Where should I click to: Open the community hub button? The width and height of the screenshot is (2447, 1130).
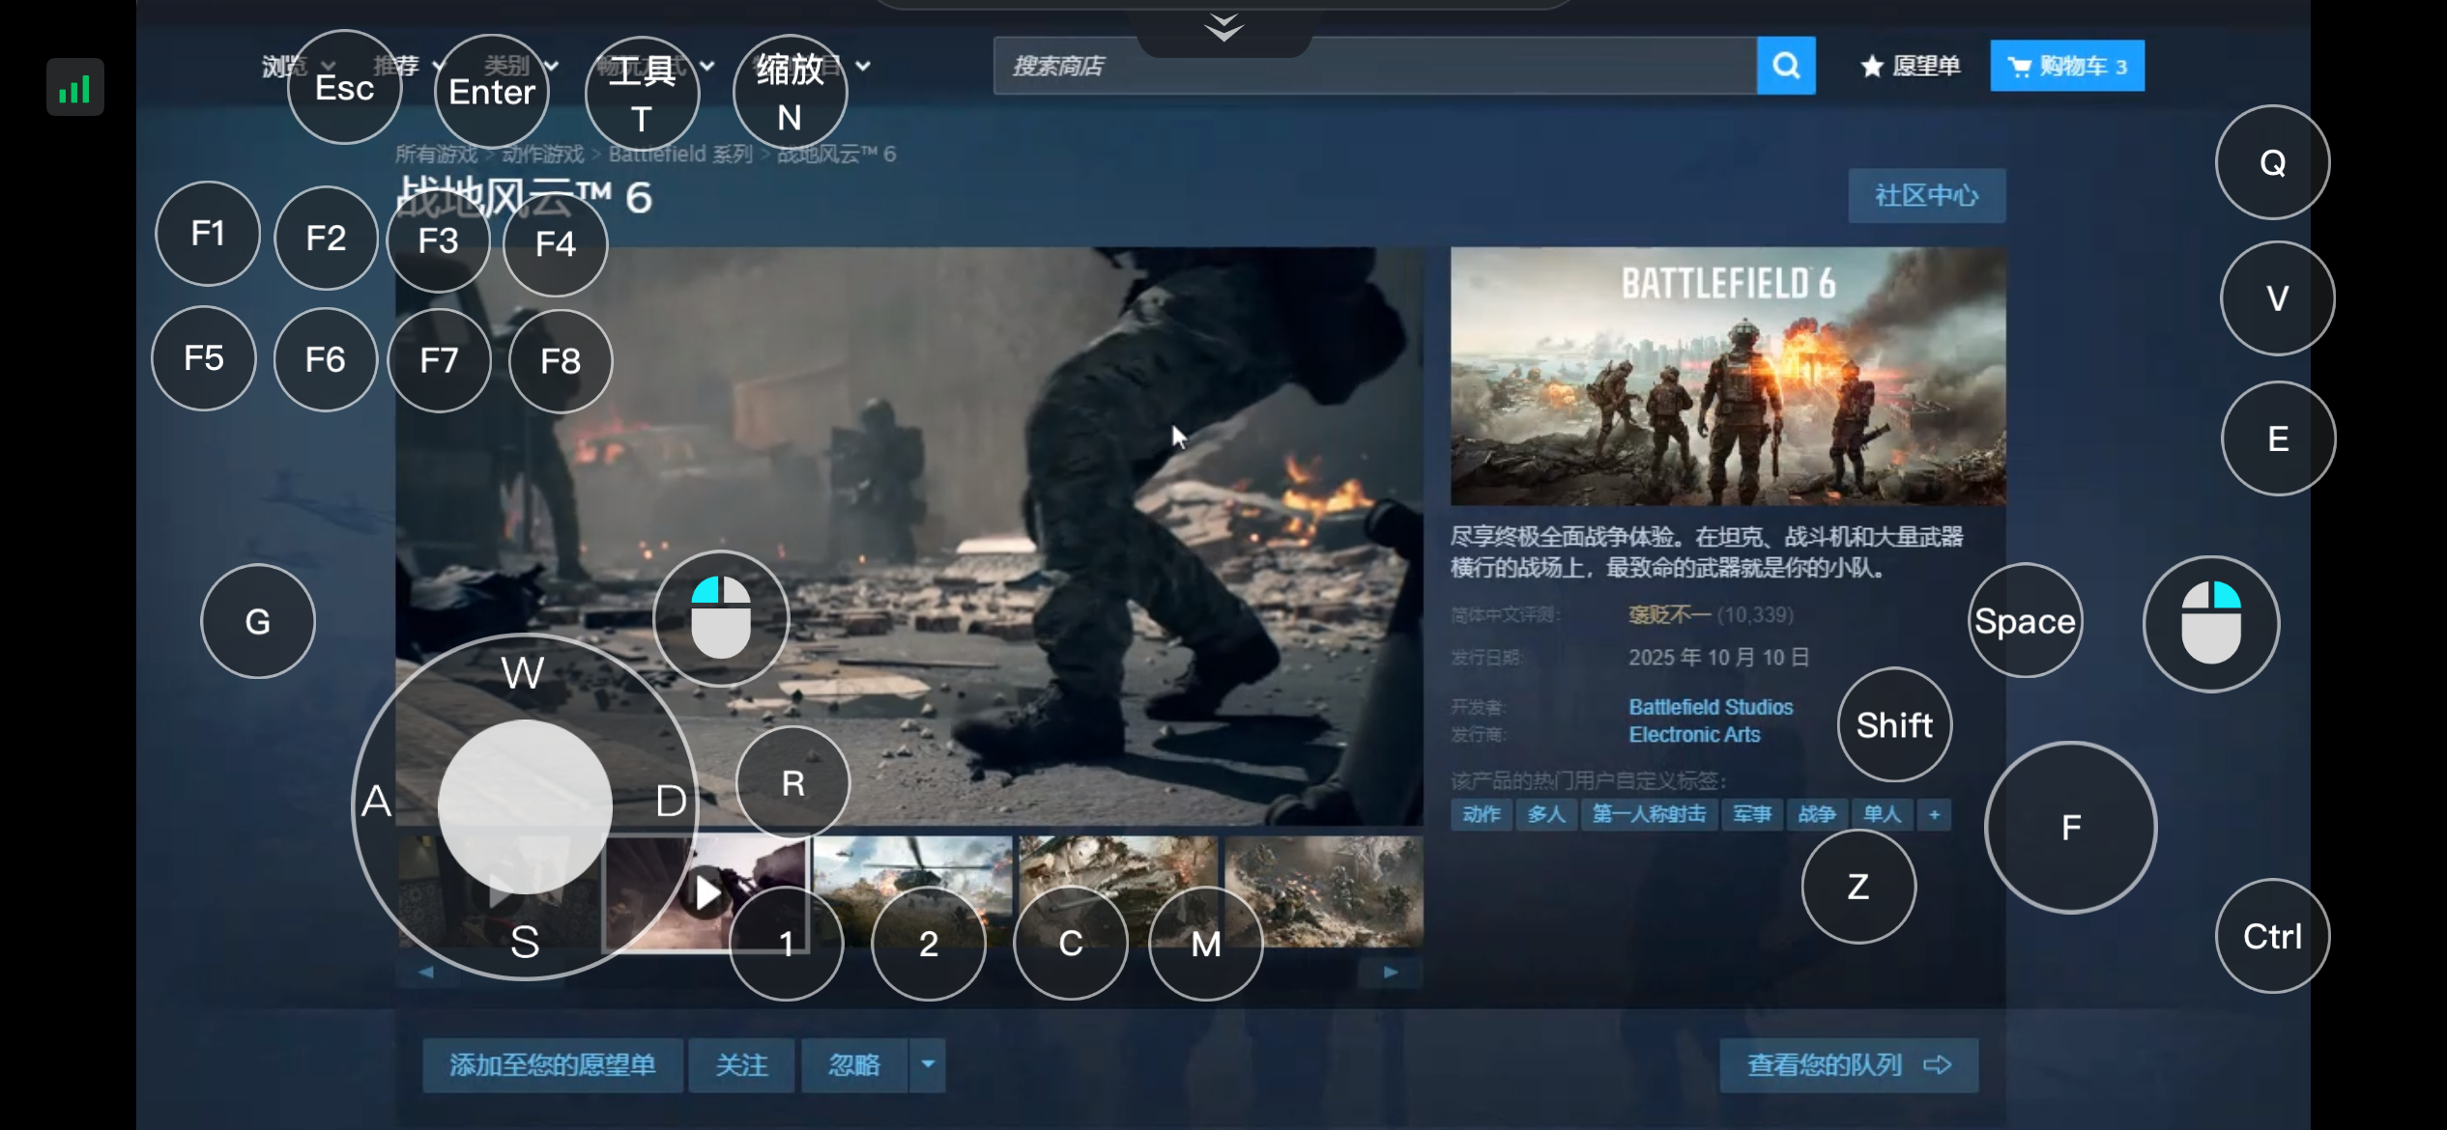click(1926, 196)
